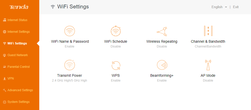Go to System Settings
251x110 pixels.
point(16,102)
